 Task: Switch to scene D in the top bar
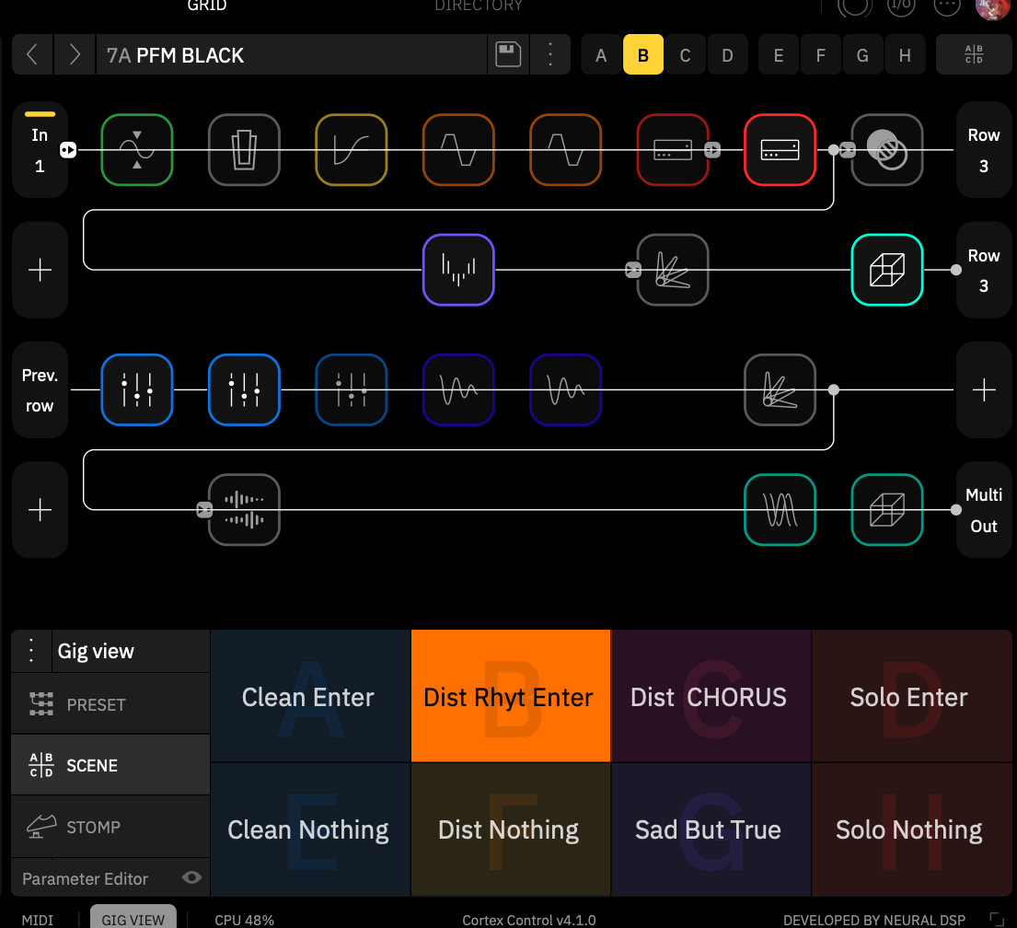727,55
